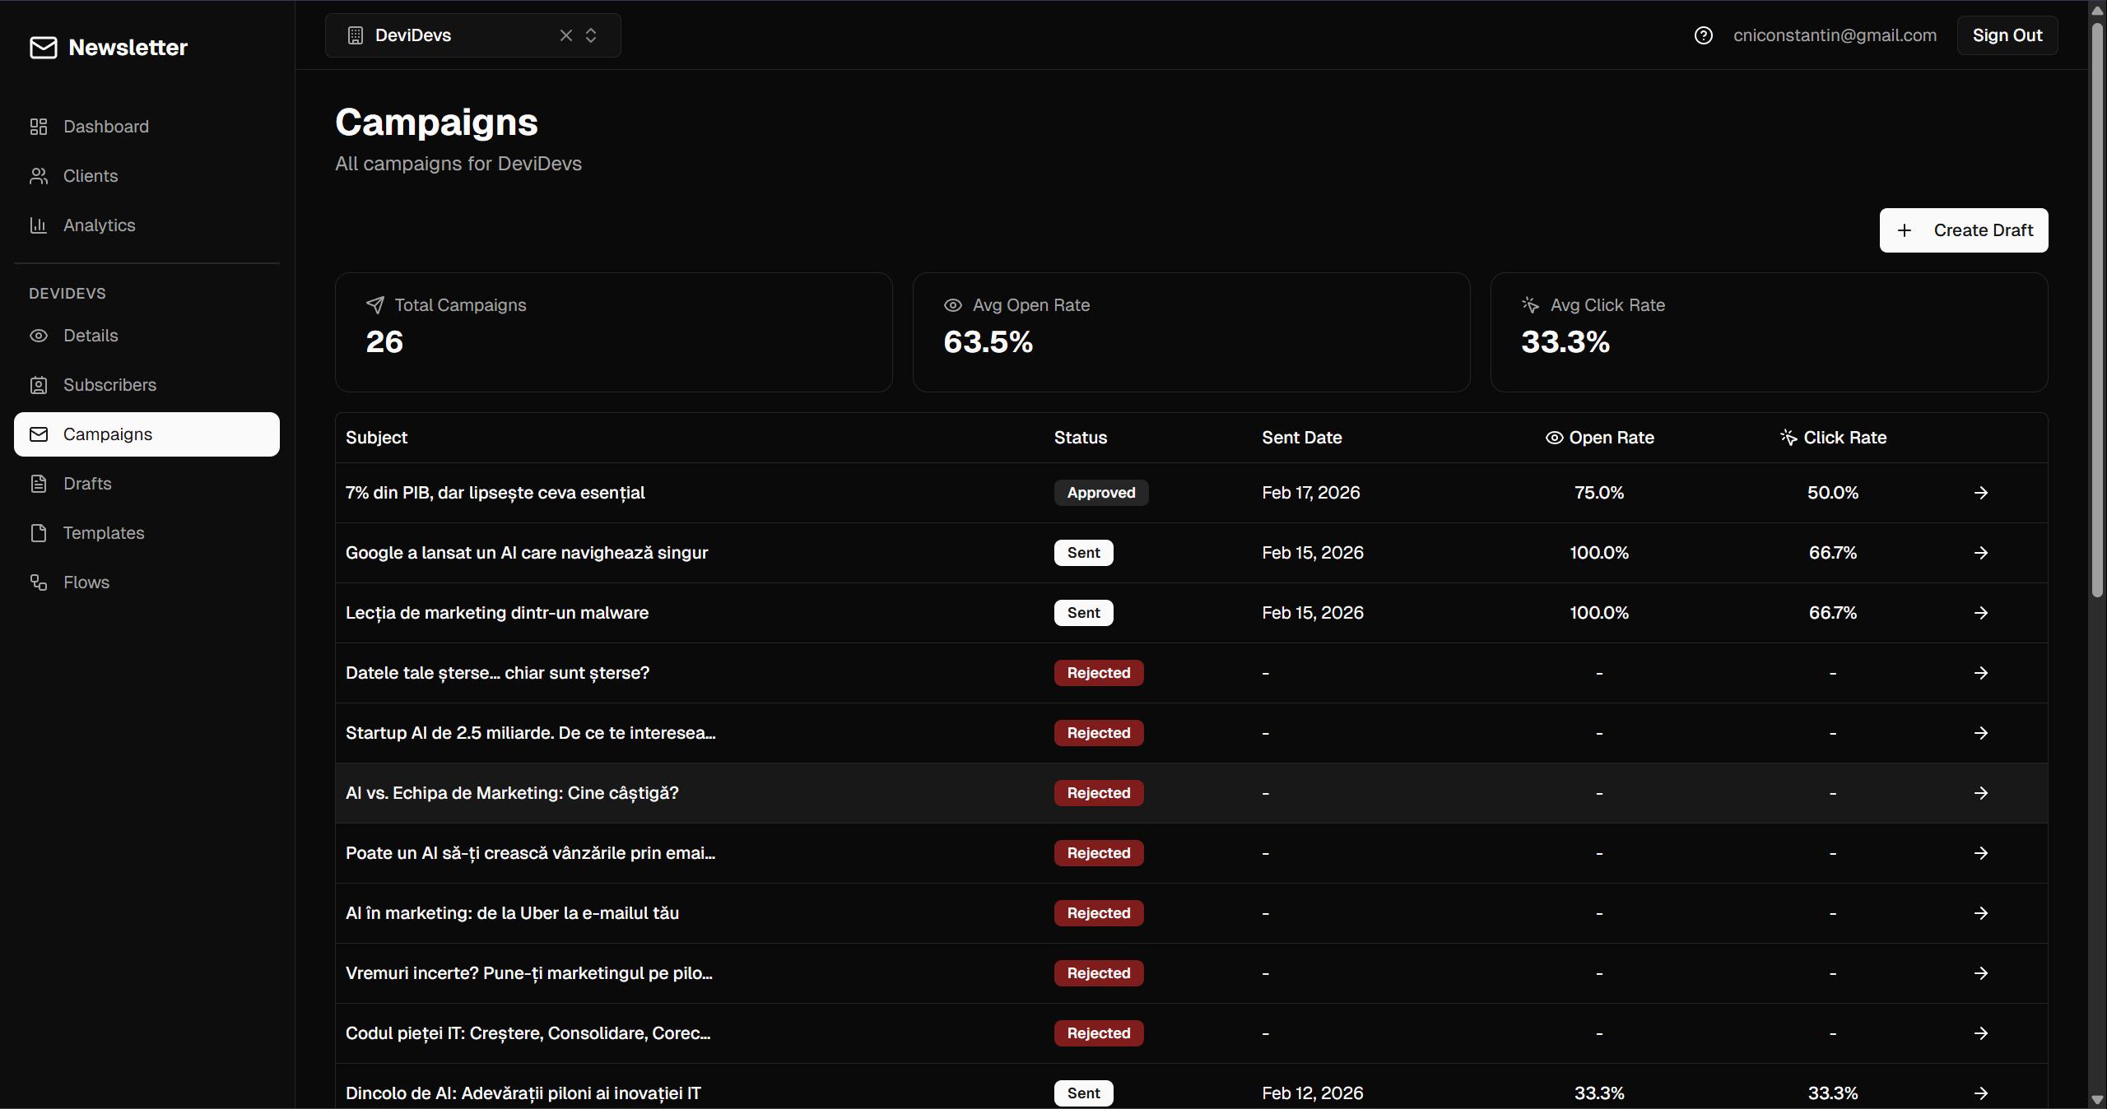Click the help question mark icon
The height and width of the screenshot is (1109, 2107).
(1703, 35)
